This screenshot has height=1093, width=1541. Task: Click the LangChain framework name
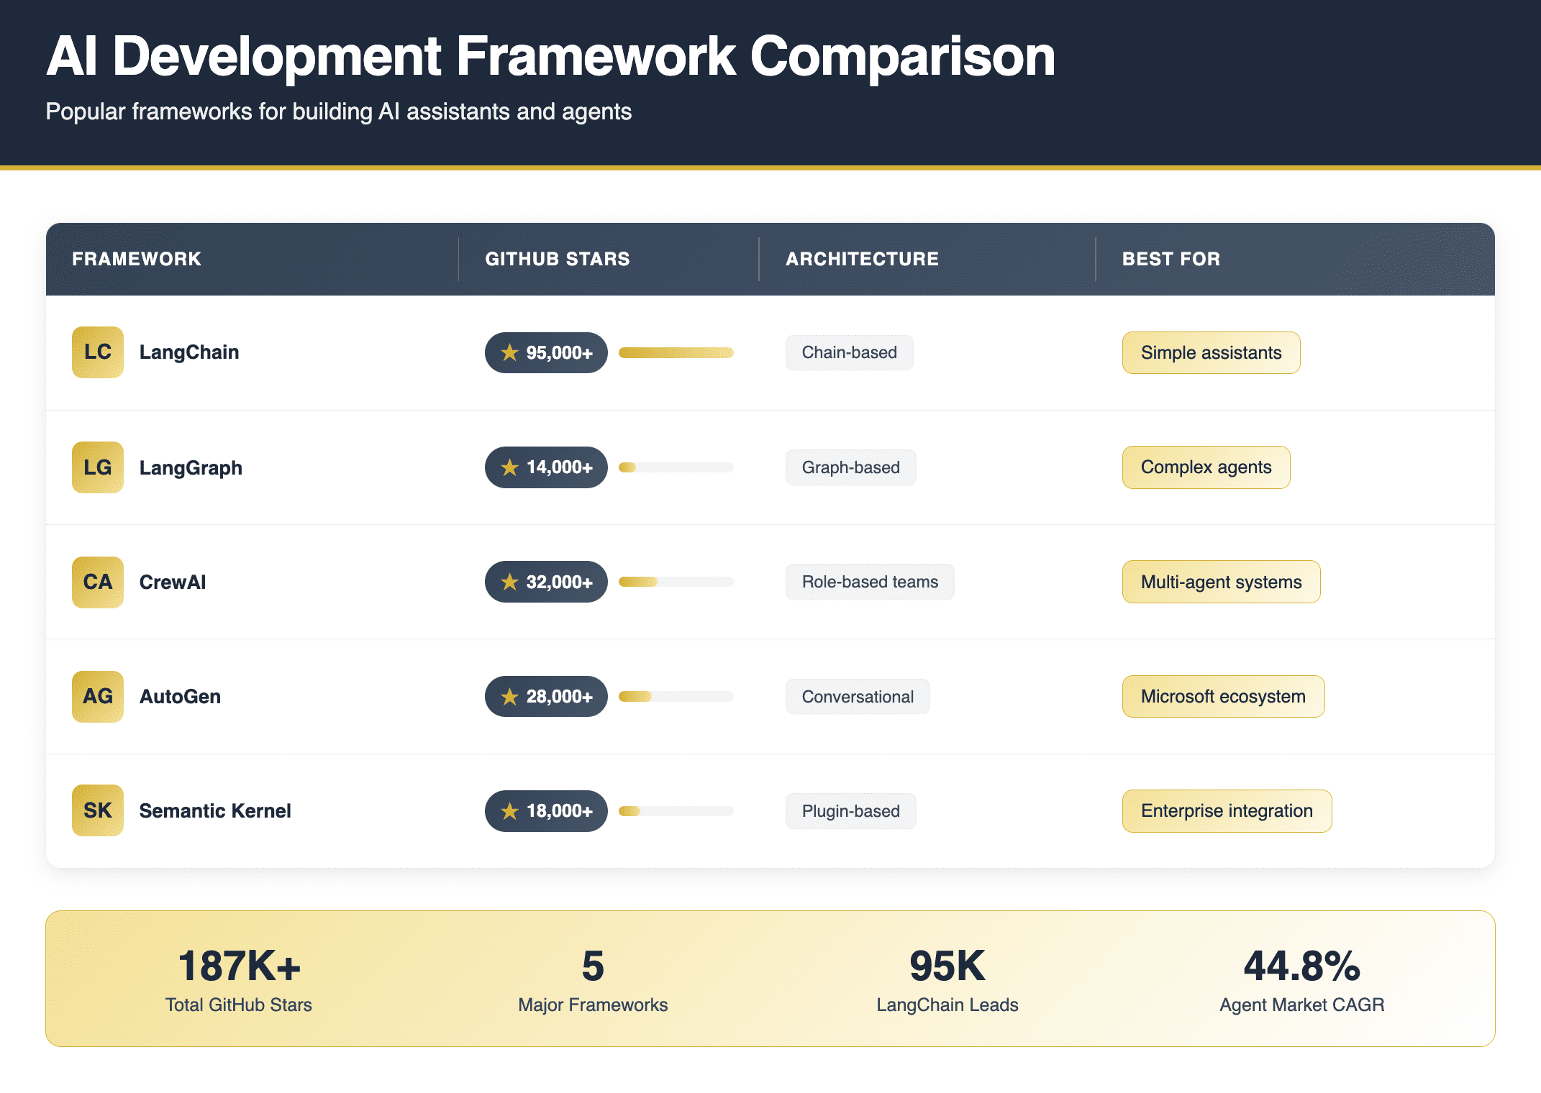coord(189,352)
